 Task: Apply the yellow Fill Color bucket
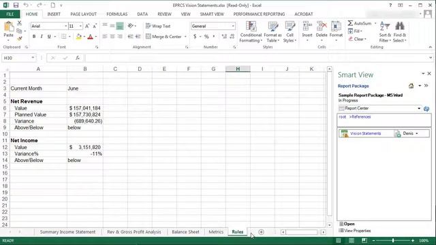coord(79,36)
